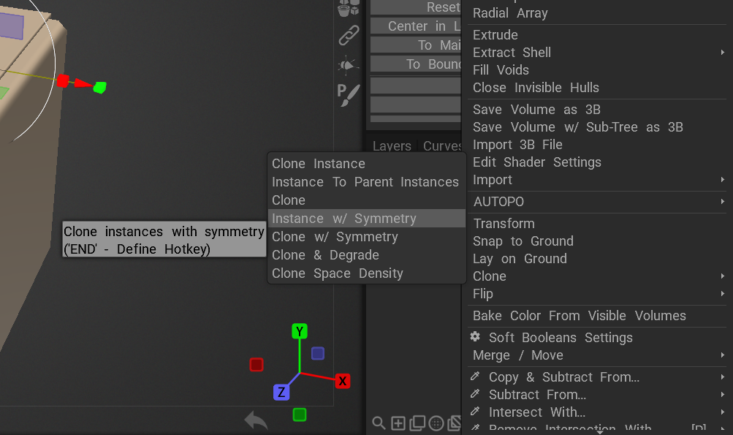
Task: Click the paintbrush P icon
Action: click(349, 94)
